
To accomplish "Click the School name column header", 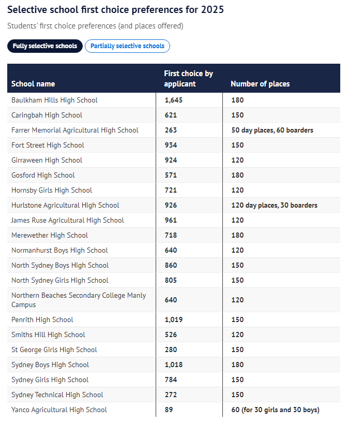I will point(33,84).
